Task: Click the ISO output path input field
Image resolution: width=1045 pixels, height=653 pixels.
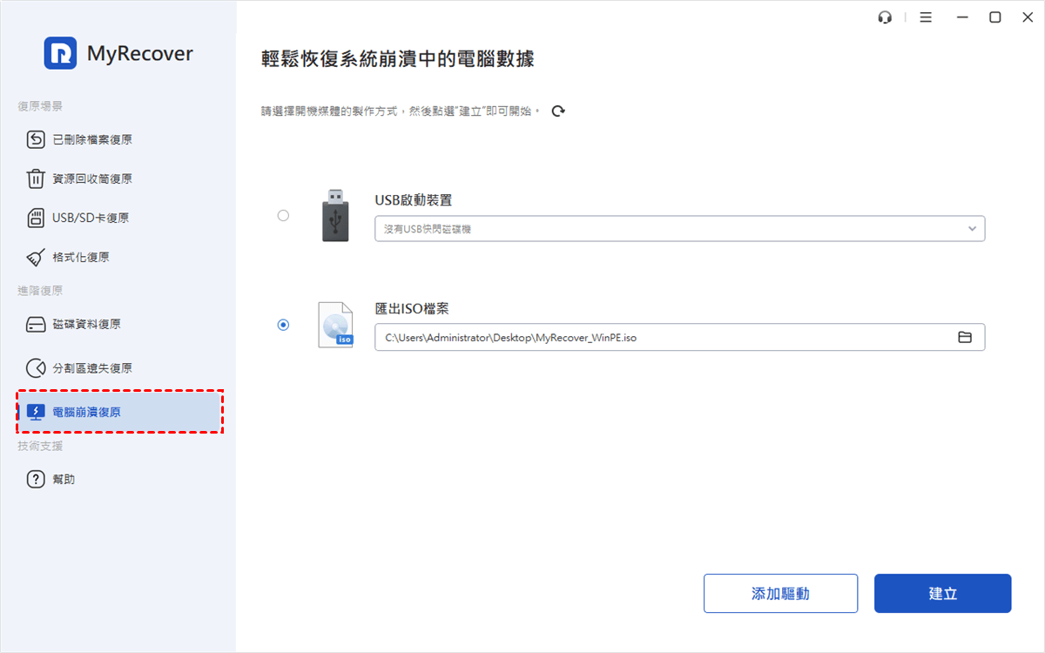Action: [x=679, y=337]
